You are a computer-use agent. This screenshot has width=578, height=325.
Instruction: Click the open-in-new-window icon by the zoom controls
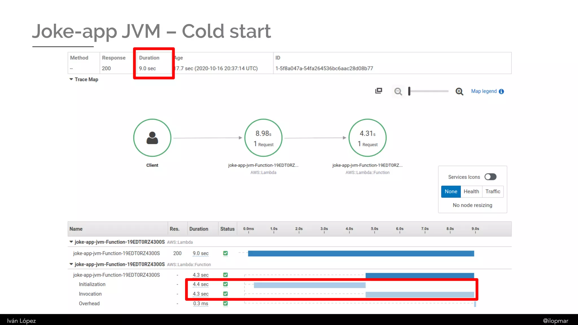[x=378, y=91]
